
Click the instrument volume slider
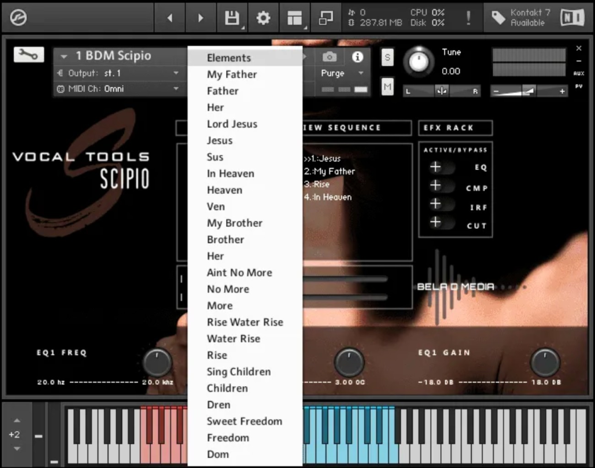529,91
